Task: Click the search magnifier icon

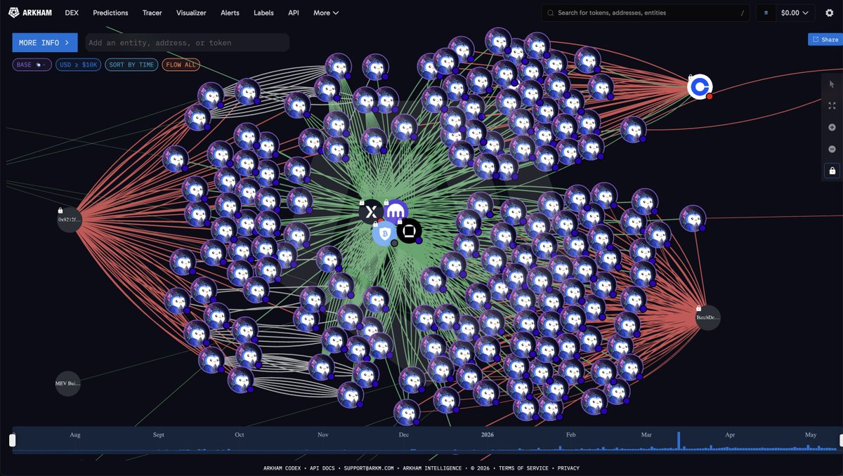Action: [x=551, y=13]
